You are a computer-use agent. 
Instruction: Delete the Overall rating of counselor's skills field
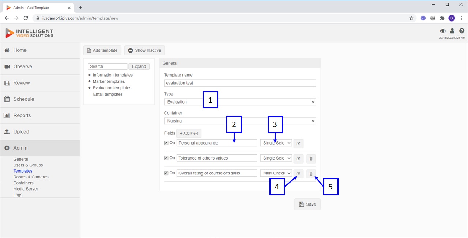tap(311, 173)
